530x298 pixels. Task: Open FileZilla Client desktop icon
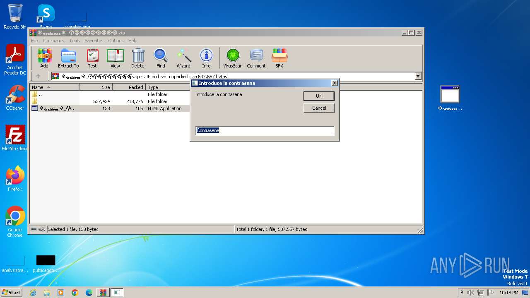tap(15, 138)
